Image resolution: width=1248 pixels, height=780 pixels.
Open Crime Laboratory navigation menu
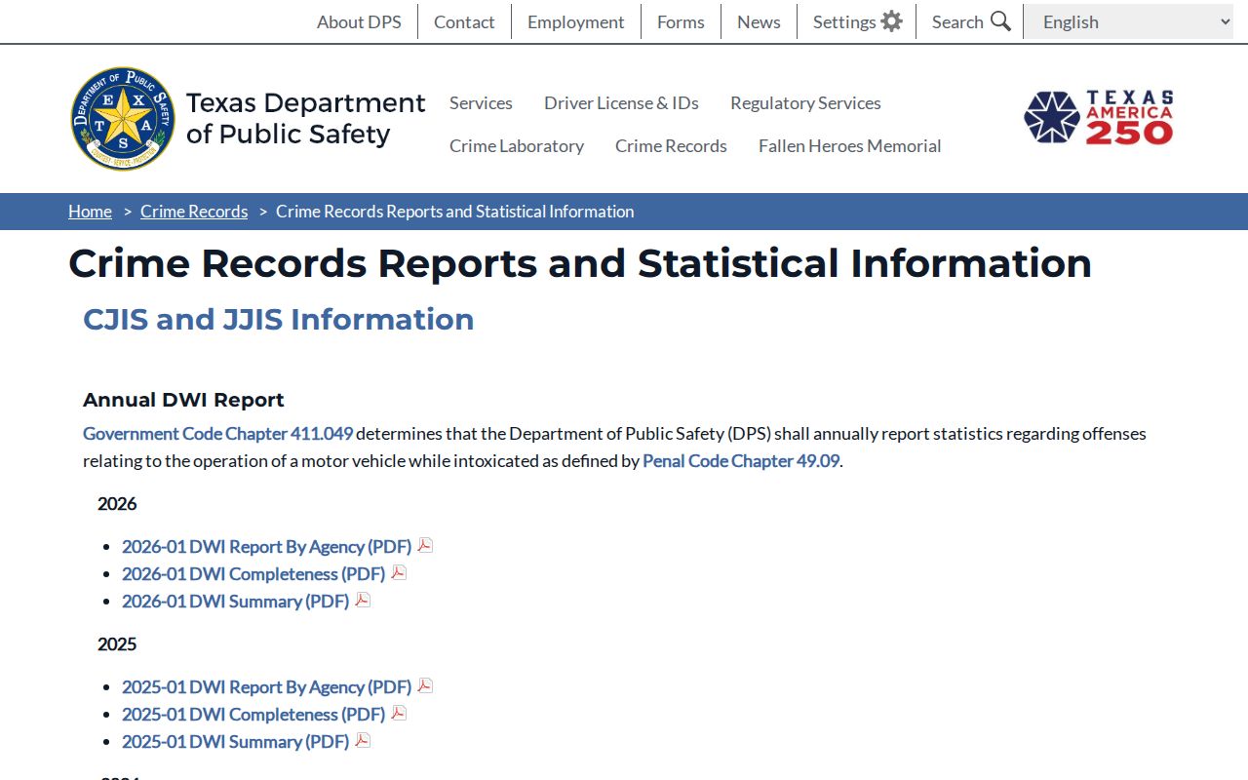coord(517,145)
